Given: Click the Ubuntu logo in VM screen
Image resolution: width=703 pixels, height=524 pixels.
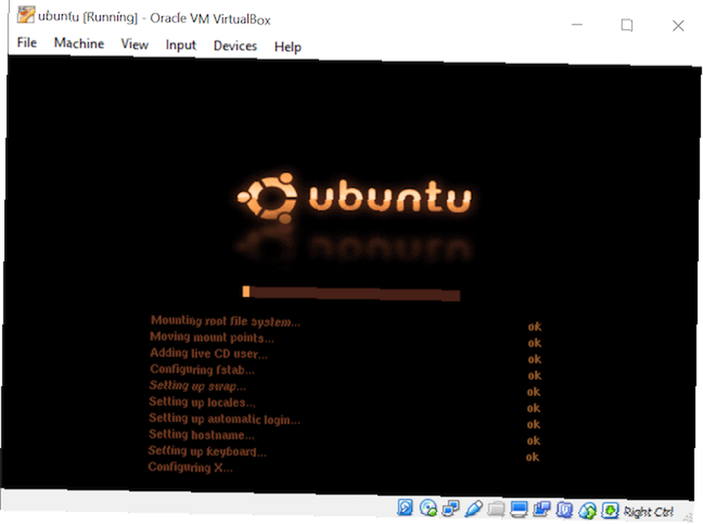Looking at the screenshot, I should (354, 198).
